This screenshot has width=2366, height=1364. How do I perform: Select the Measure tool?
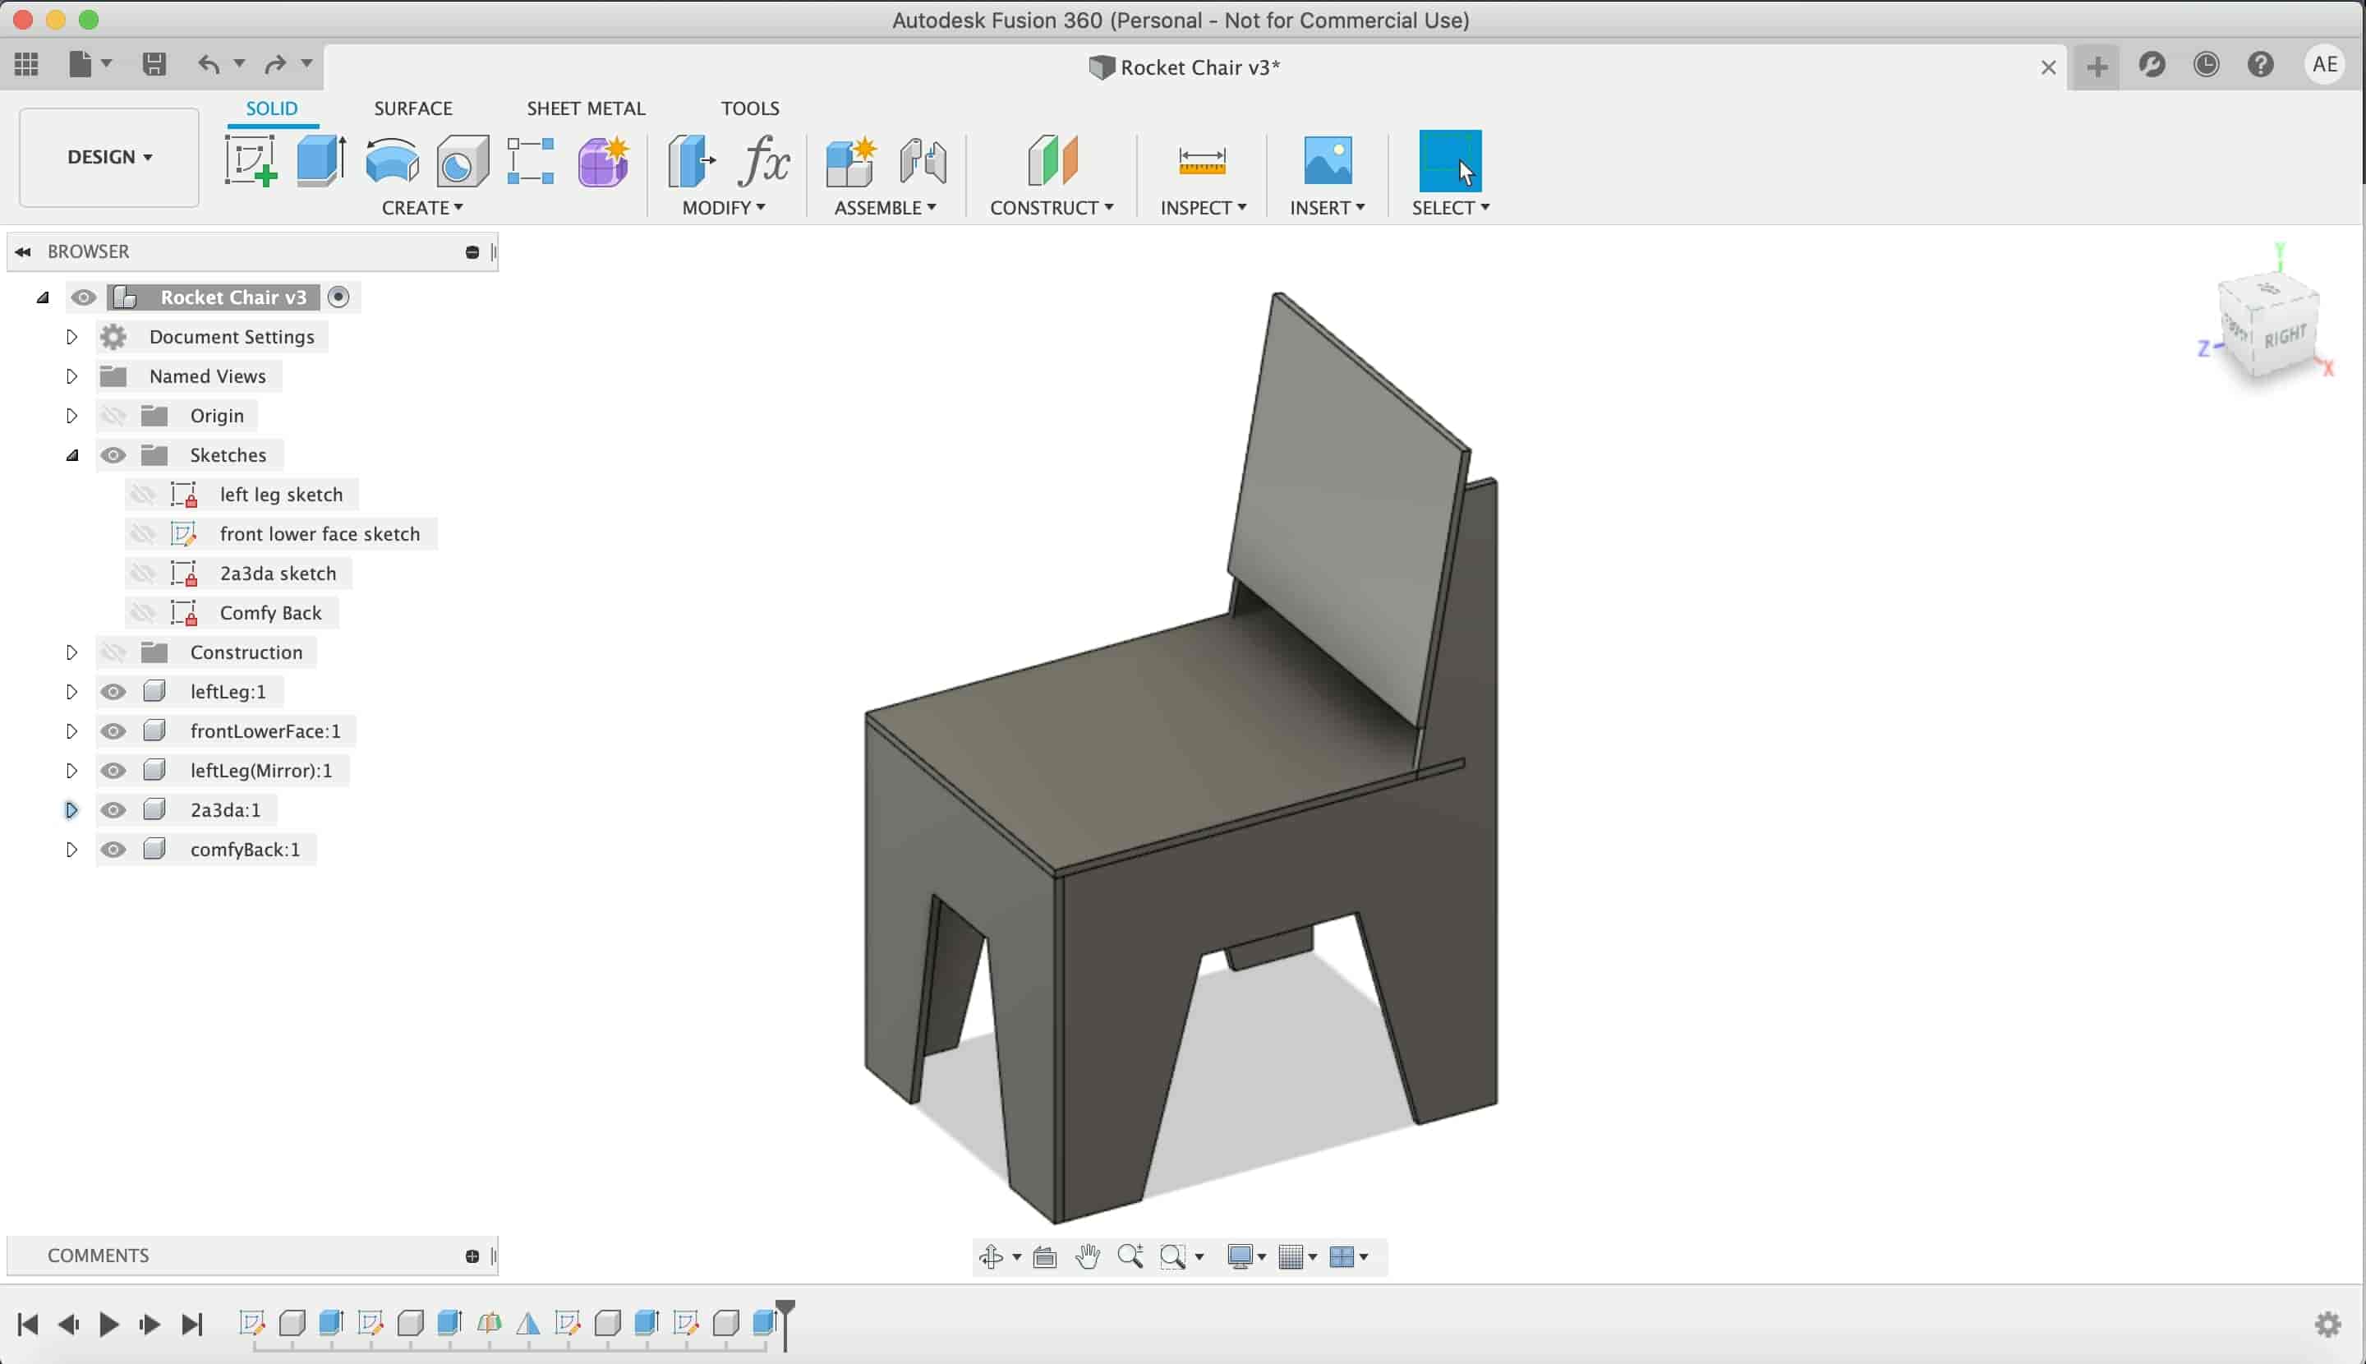pos(1202,161)
